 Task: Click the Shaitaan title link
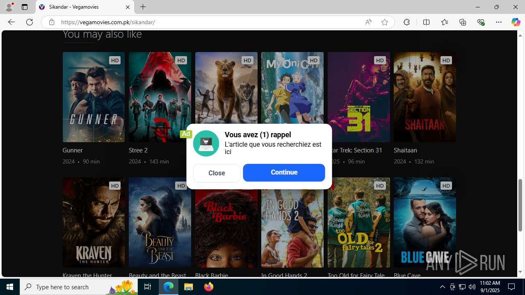point(405,150)
